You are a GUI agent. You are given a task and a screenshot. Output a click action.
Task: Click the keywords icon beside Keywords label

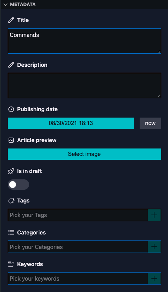pyautogui.click(x=11, y=264)
